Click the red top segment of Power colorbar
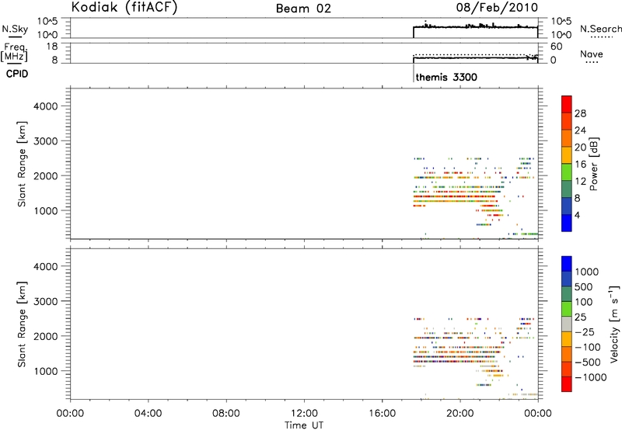Image resolution: width=622 pixels, height=430 pixels. tap(567, 105)
